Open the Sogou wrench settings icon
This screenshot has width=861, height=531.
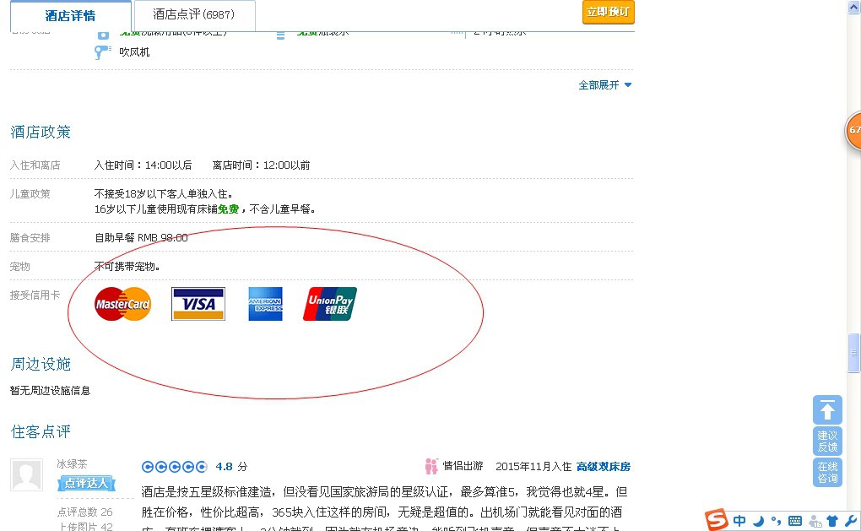point(850,521)
